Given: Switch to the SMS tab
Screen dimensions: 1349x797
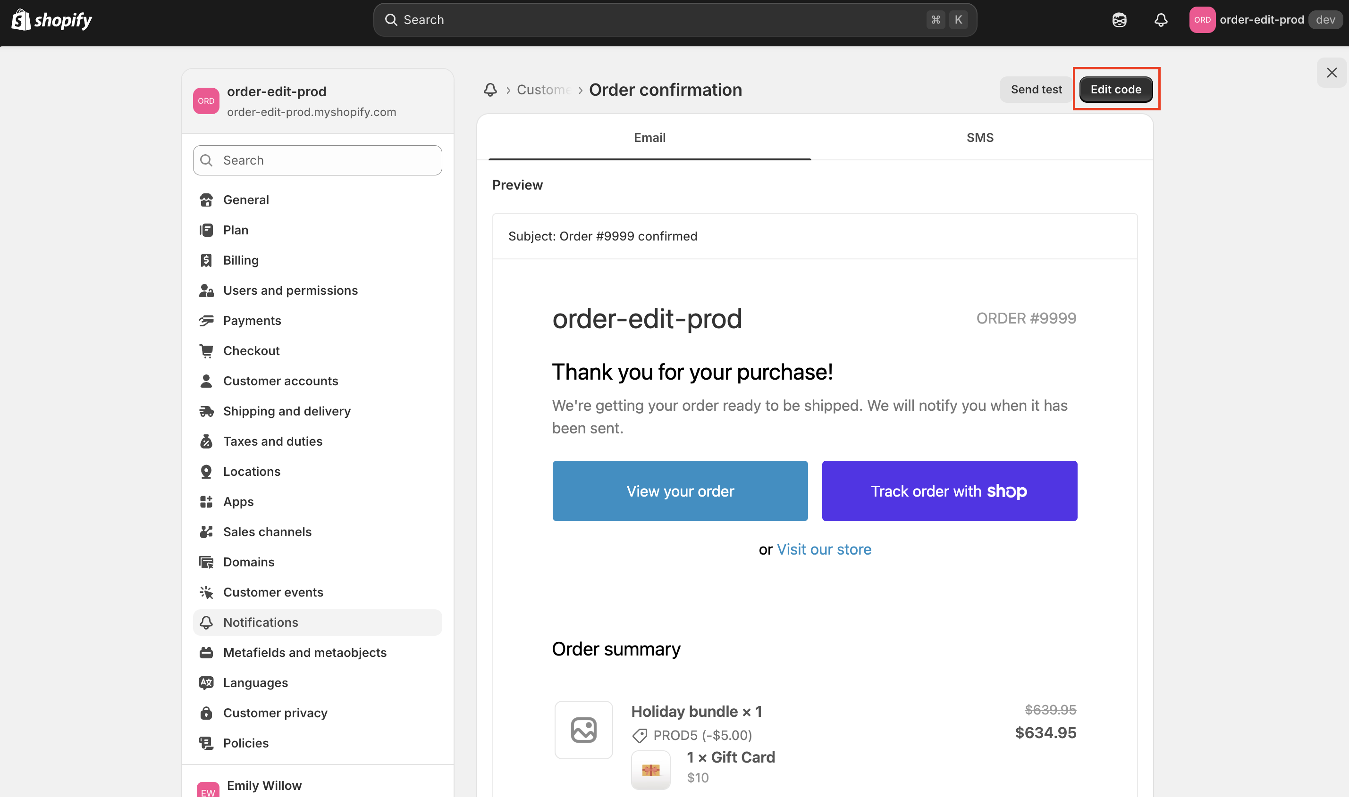Looking at the screenshot, I should point(979,138).
